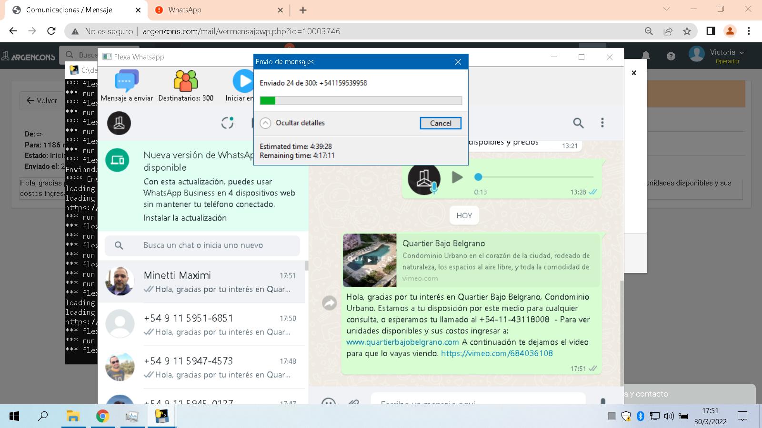
Task: Open vimeo.com/684036108 link in message
Action: [497, 353]
